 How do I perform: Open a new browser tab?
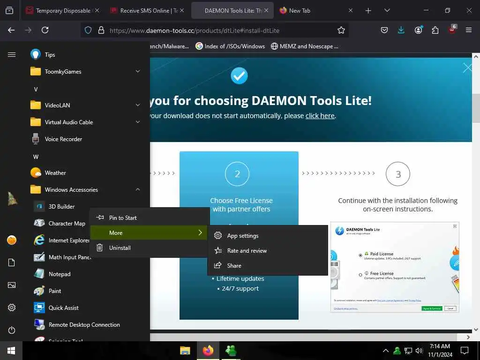[368, 11]
